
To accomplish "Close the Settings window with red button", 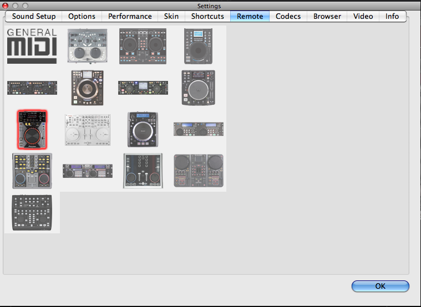I will (x=5, y=6).
